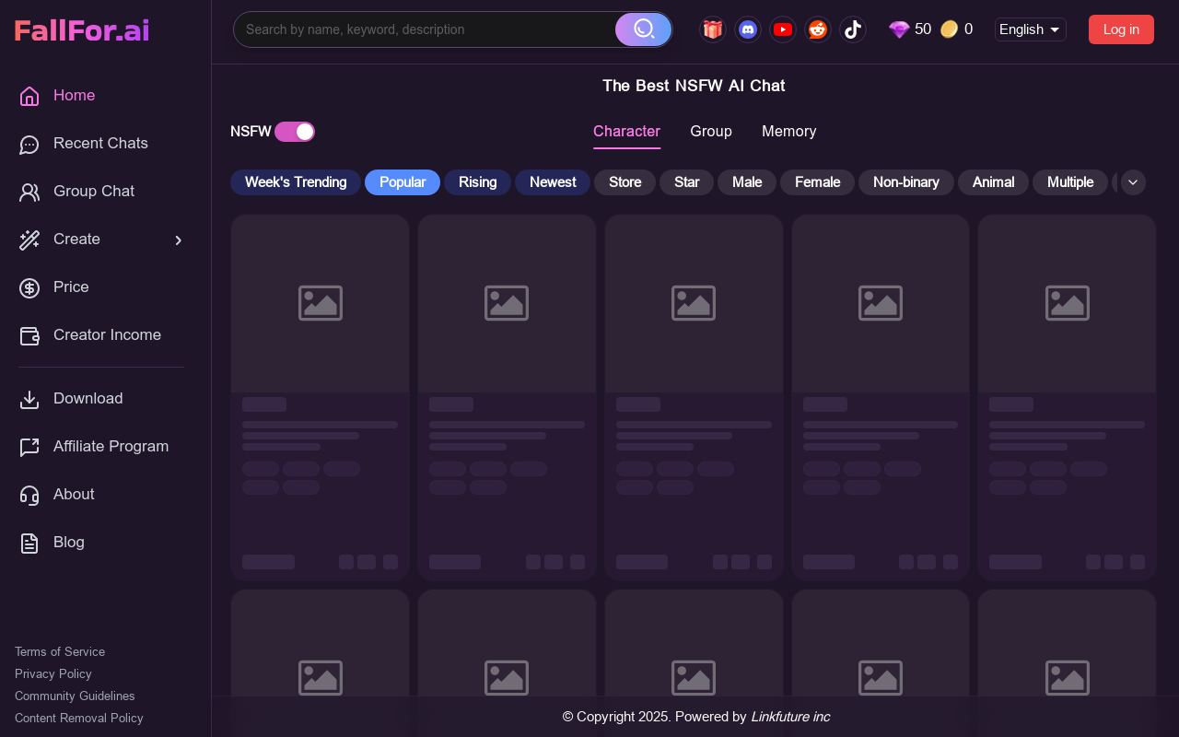The image size is (1179, 737).
Task: Select the Week's Trending filter
Action: [x=296, y=182]
